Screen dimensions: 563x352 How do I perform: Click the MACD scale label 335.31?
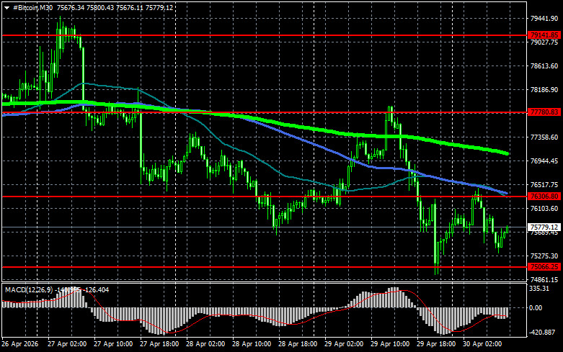[539, 289]
